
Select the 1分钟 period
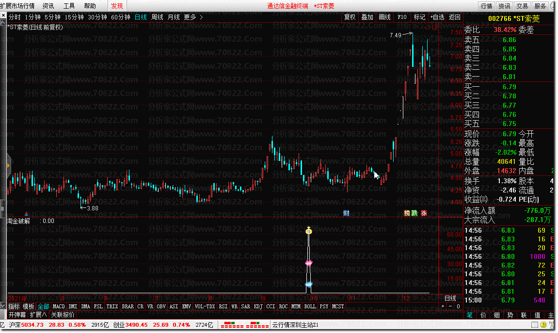coord(33,17)
